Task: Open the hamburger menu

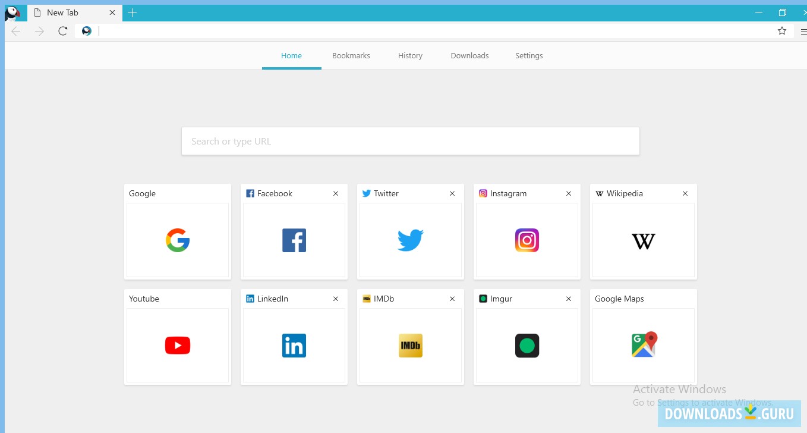Action: point(803,31)
